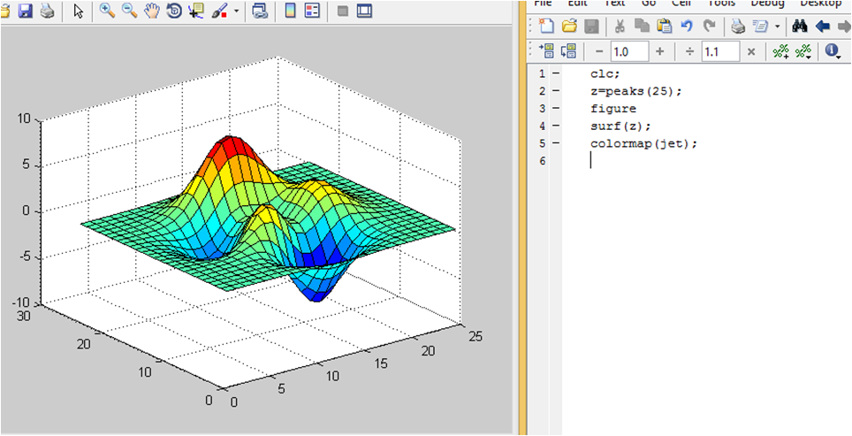
Task: Copy selection in editor toolbar
Action: click(642, 25)
